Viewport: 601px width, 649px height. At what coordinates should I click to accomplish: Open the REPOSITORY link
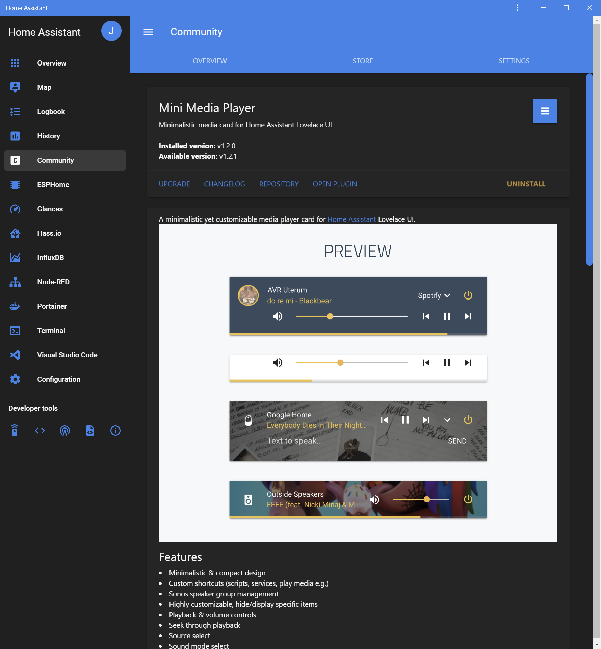click(x=279, y=184)
